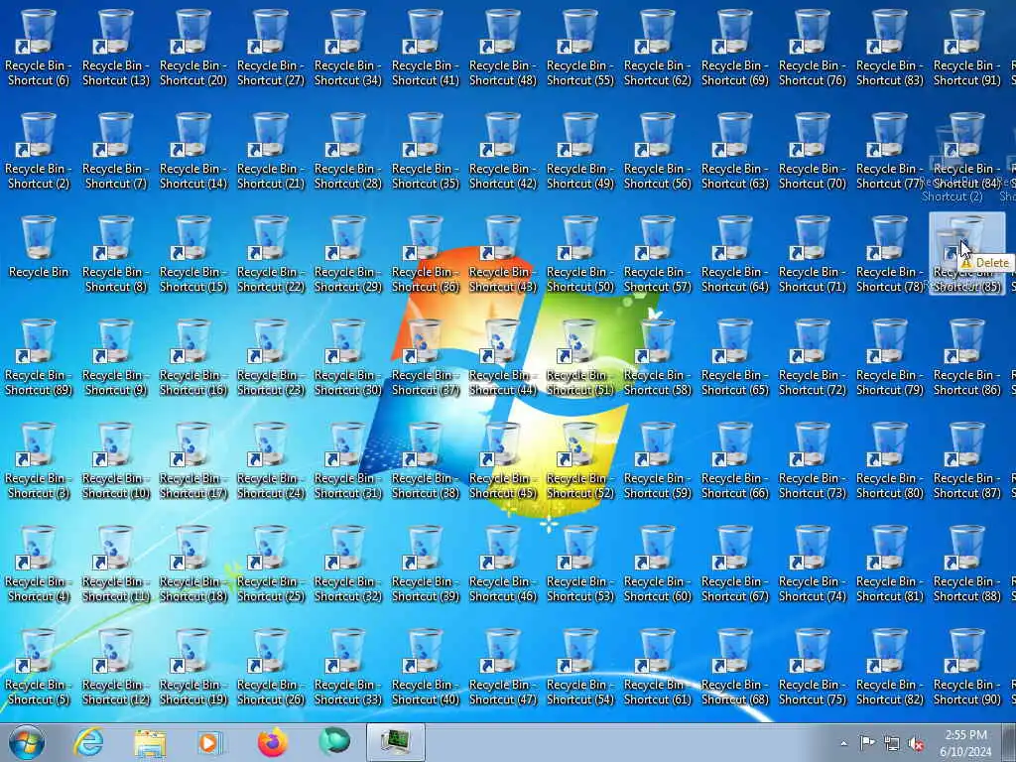This screenshot has width=1016, height=762.
Task: Select the original Recycle Bin icon
Action: (x=39, y=247)
